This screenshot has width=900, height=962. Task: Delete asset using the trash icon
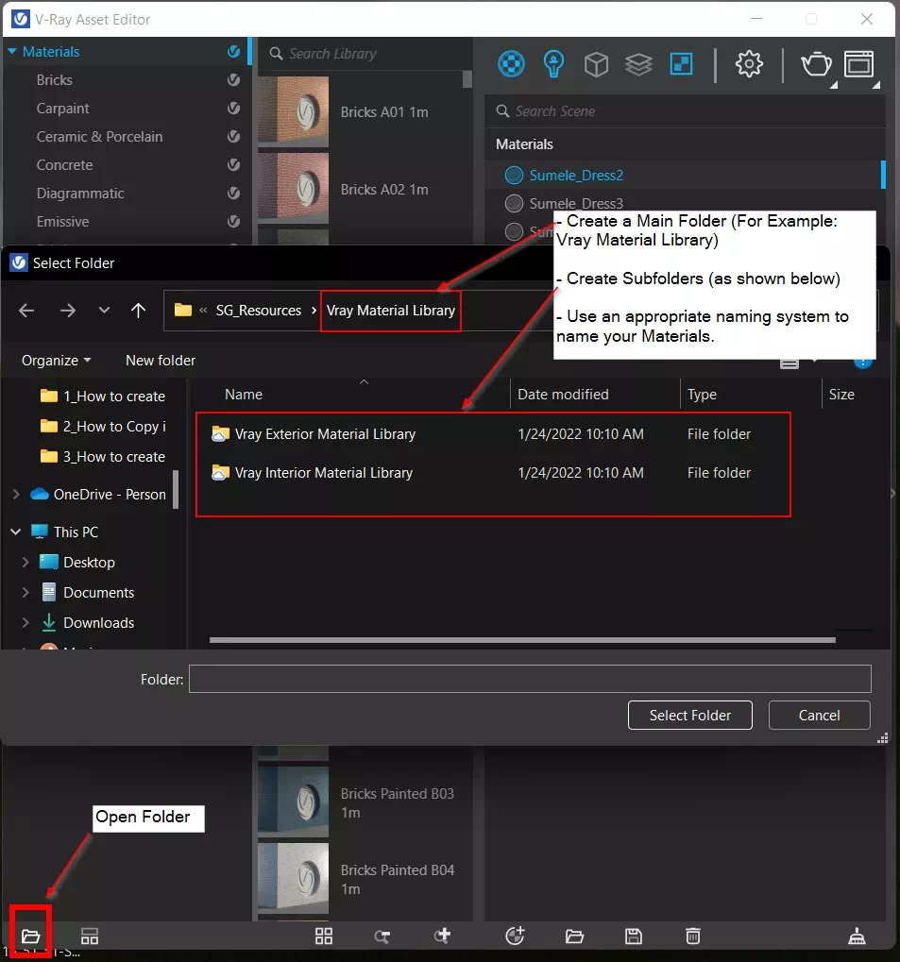tap(693, 936)
